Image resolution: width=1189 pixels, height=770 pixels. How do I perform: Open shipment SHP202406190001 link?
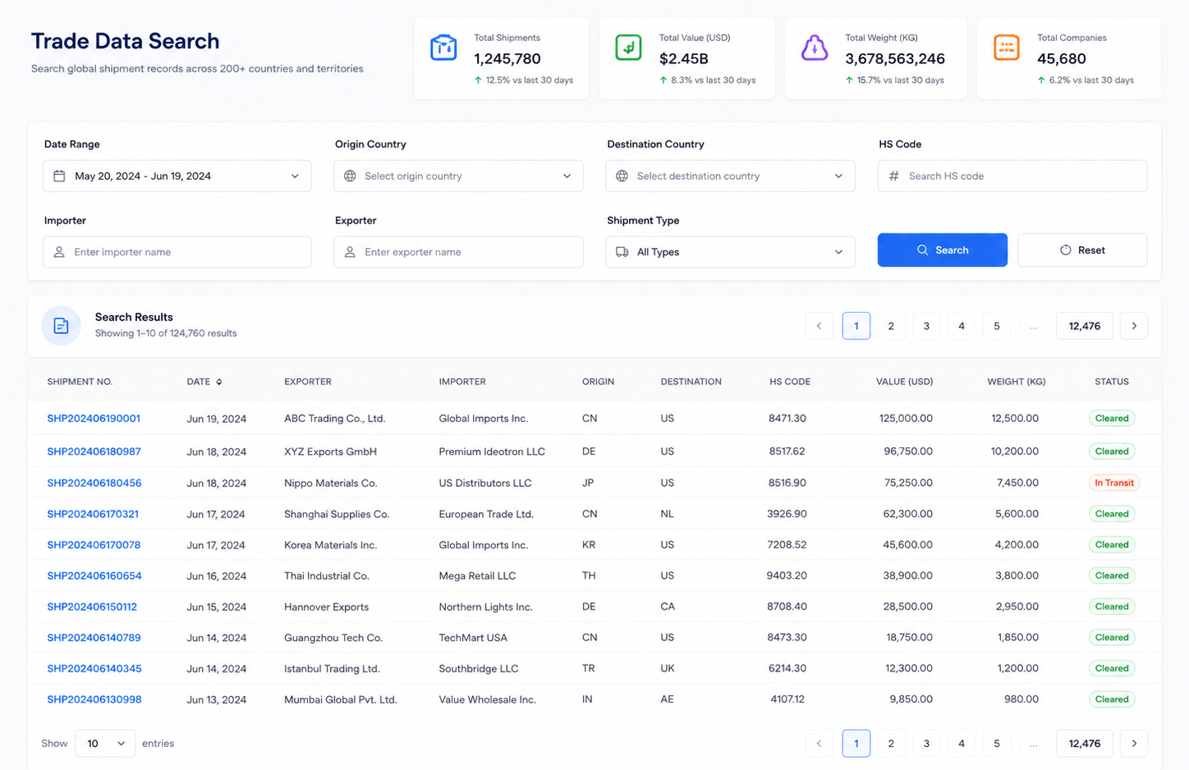(x=94, y=418)
